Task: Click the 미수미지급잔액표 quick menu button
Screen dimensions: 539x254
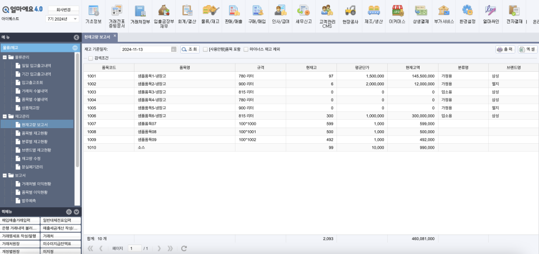Action: tap(61, 244)
